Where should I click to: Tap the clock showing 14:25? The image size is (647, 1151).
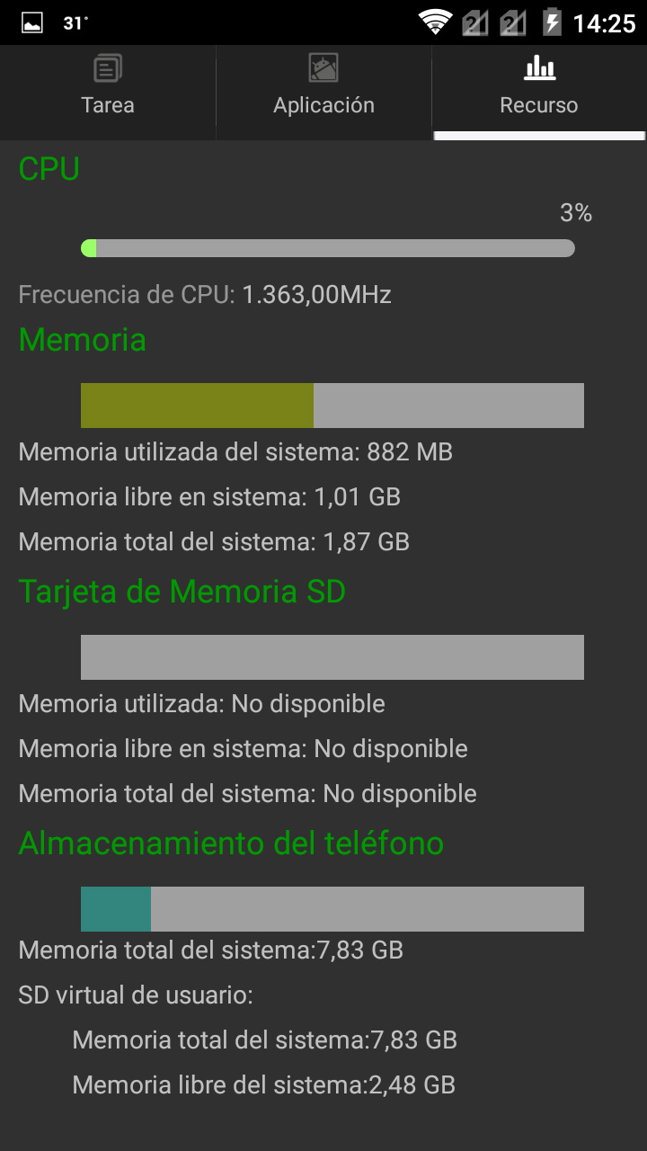pyautogui.click(x=604, y=23)
